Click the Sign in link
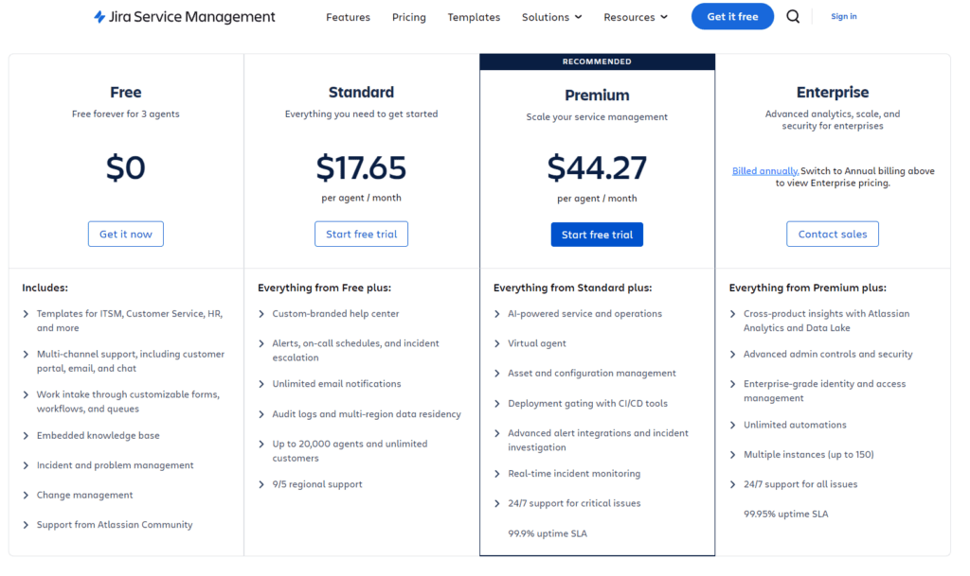970x576 pixels. pos(844,17)
